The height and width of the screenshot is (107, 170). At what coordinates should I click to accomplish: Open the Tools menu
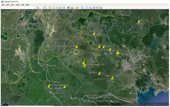(18, 5)
